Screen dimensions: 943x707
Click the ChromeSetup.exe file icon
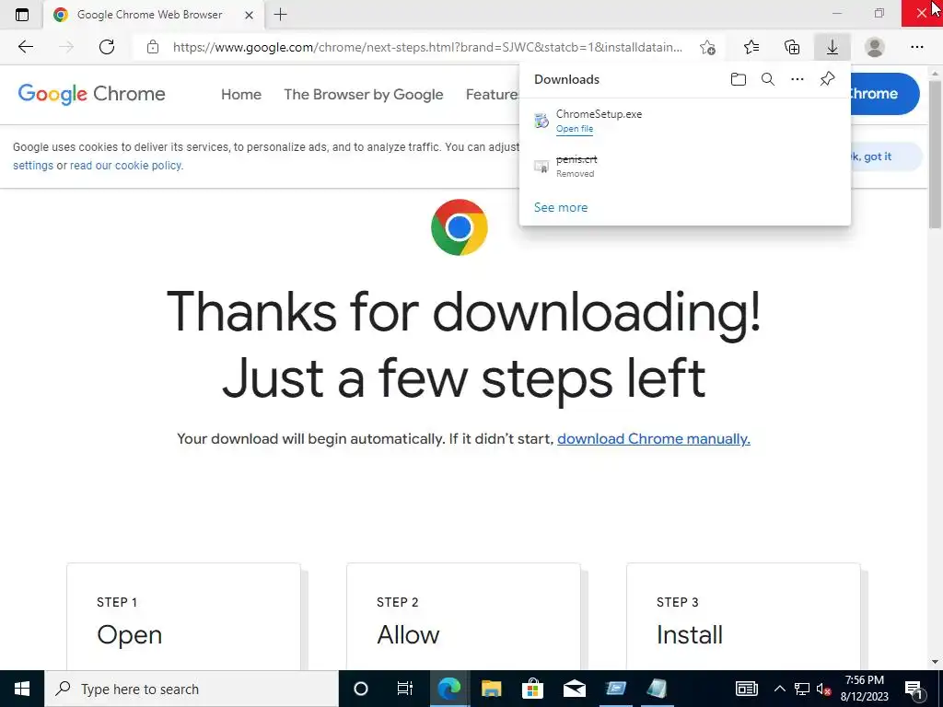pyautogui.click(x=541, y=121)
